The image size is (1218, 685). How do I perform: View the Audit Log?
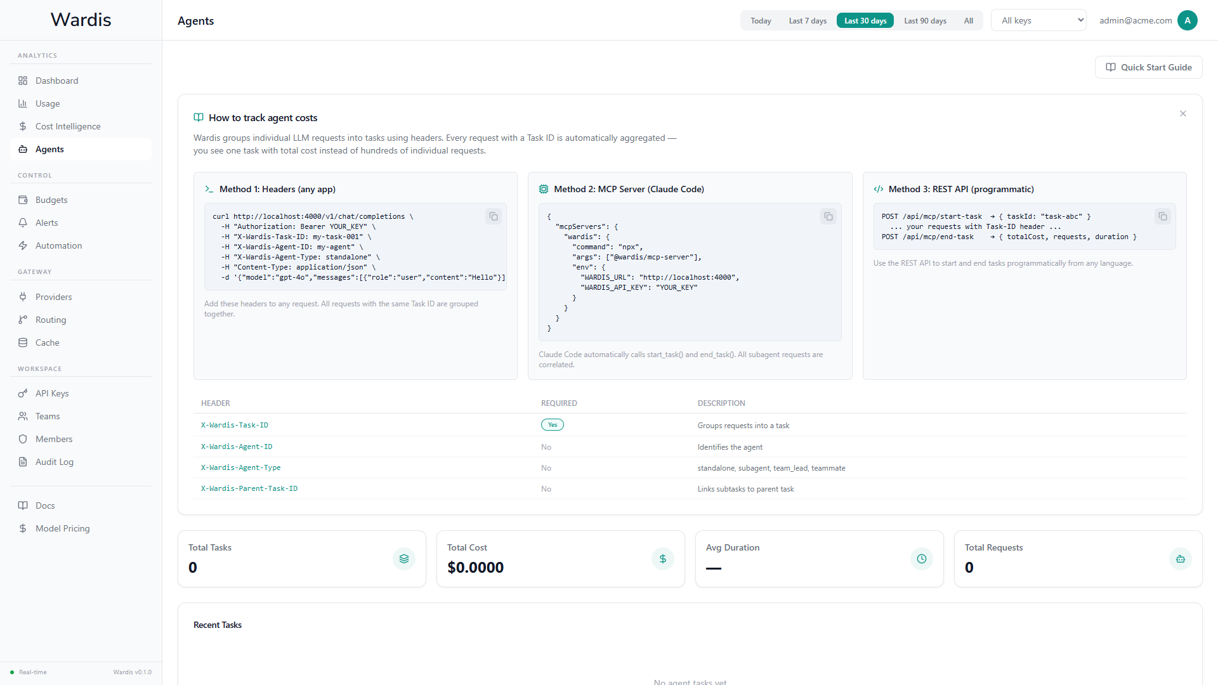point(81,462)
